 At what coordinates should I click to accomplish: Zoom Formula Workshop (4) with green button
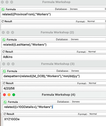(14, 95)
